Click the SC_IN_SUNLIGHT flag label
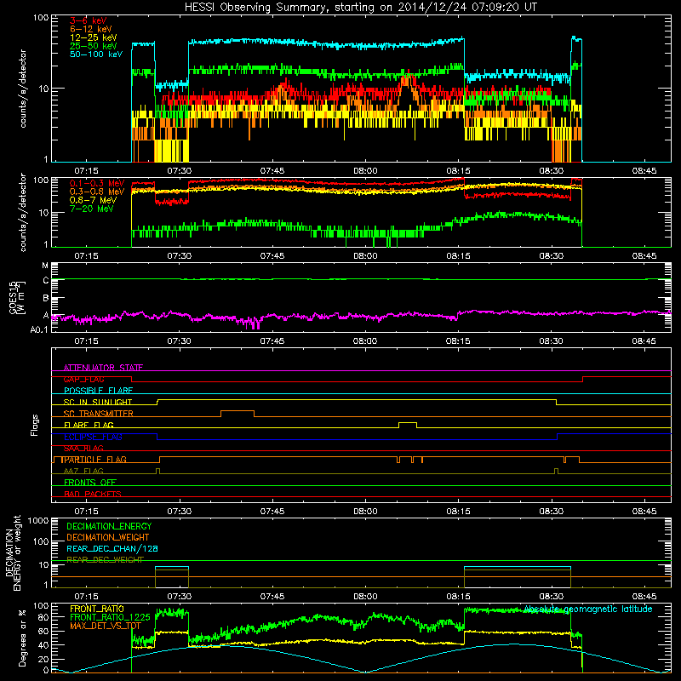Viewport: 681px width, 681px height. point(98,402)
